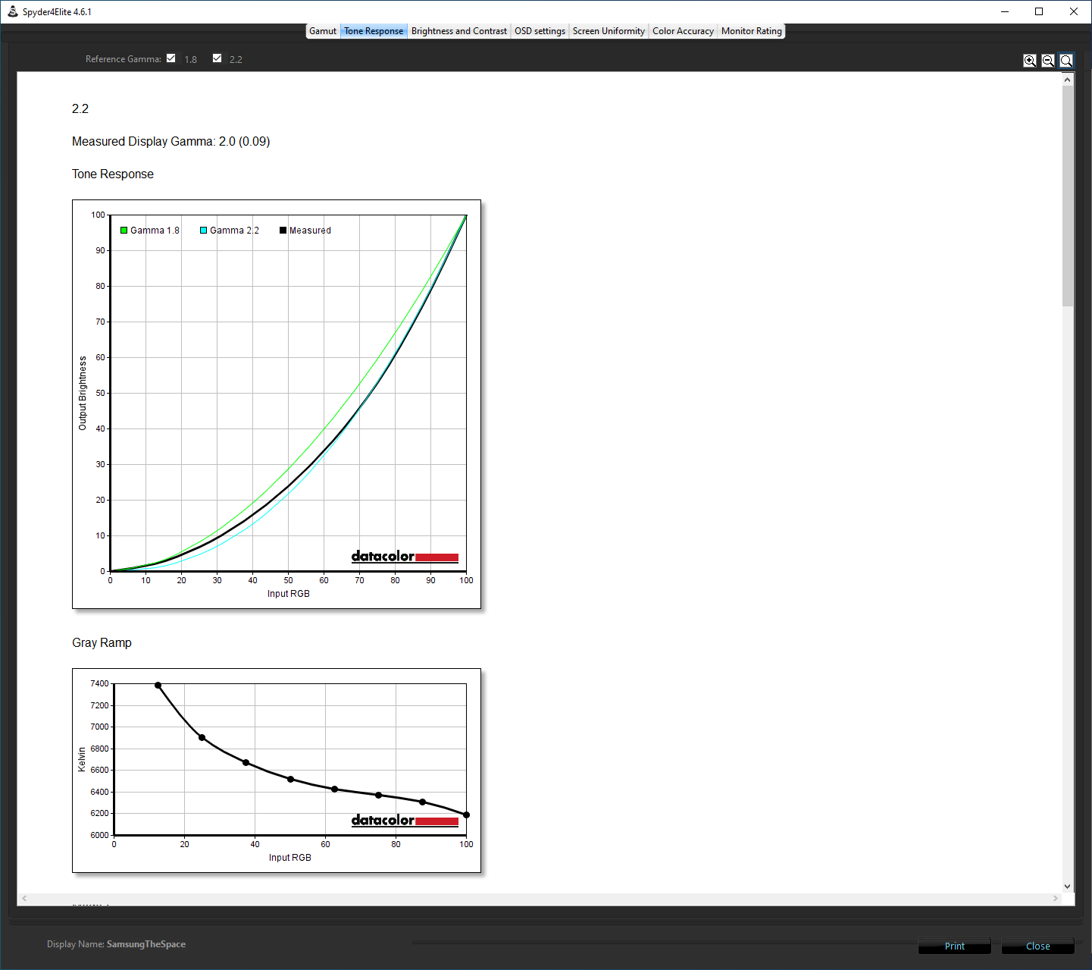Uncheck the 2.2 reference gamma checkbox

(217, 58)
